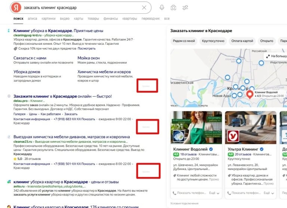Open 'Клининг уборка в Краснодаре. Приятные цены' result

58,31
